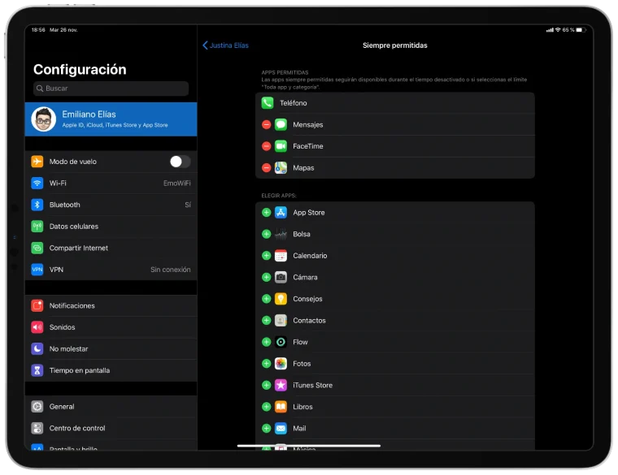Remove Mensajes with its red minus button
Viewport: 618px width, 475px height.
click(267, 125)
